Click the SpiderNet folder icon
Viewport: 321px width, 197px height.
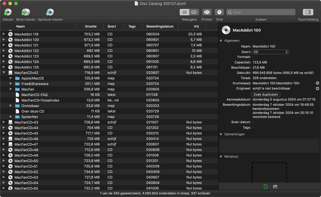(17, 117)
